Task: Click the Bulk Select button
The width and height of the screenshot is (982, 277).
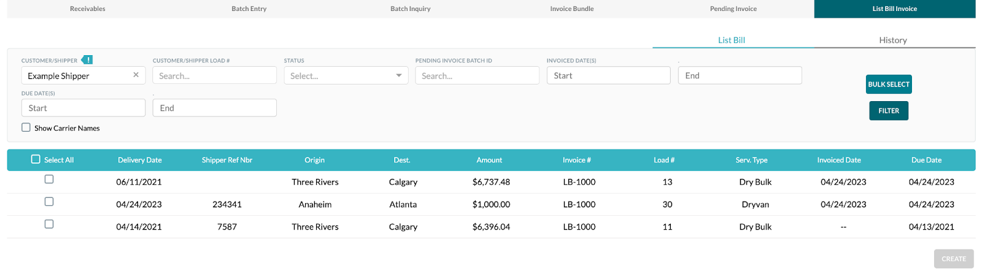Action: 889,85
